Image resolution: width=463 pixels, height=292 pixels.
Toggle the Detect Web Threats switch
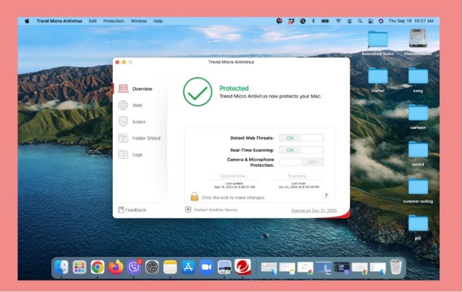point(301,138)
